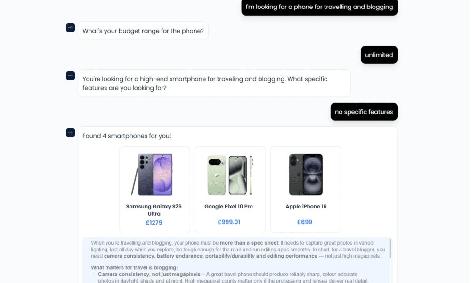Click the £999.01 price under Pixel 10 Pro
The width and height of the screenshot is (471, 283).
point(230,221)
